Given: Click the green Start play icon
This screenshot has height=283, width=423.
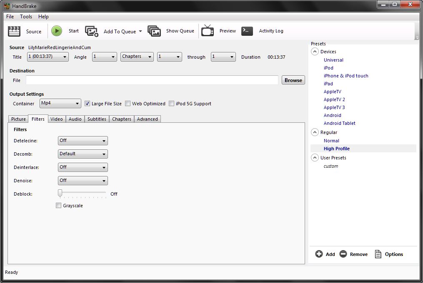Looking at the screenshot, I should tap(57, 31).
